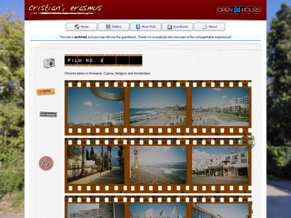The image size is (291, 218).
Task: Visit the Guestbook page
Action: click(177, 27)
